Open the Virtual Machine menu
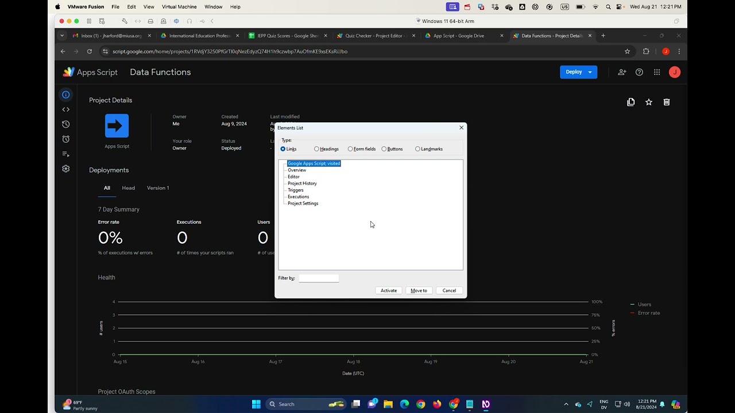Viewport: 735px width, 413px height. 179,7
